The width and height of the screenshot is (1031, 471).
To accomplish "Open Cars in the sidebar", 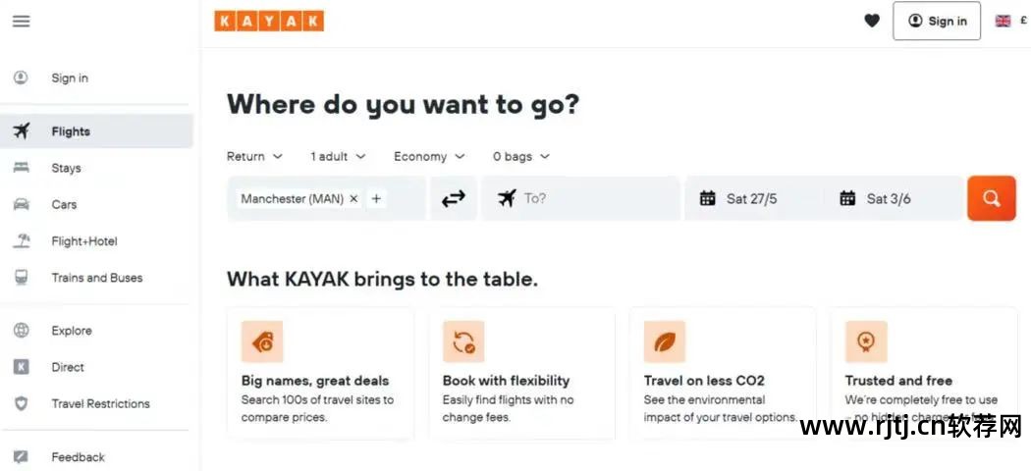I will click(x=64, y=204).
